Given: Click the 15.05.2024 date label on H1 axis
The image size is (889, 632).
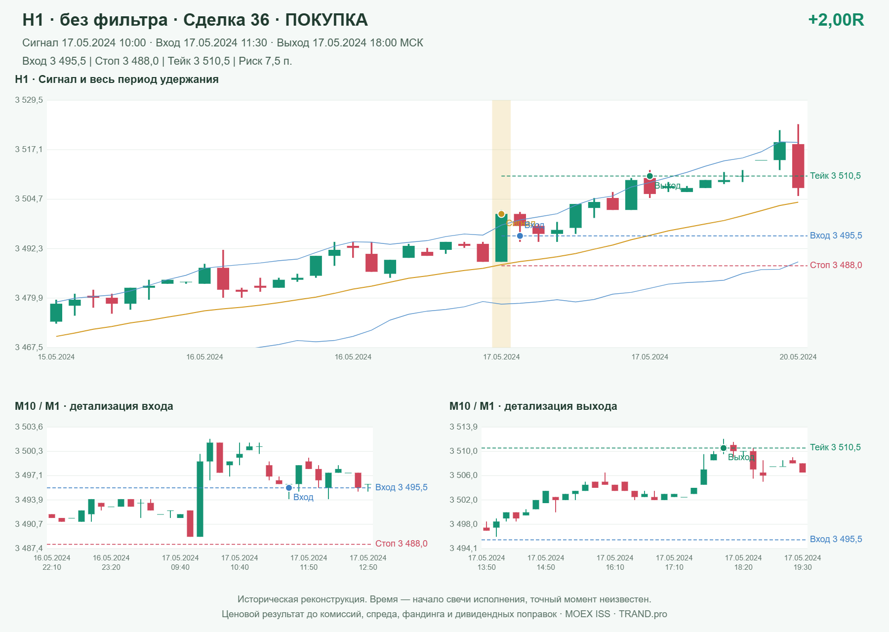Looking at the screenshot, I should (x=56, y=357).
